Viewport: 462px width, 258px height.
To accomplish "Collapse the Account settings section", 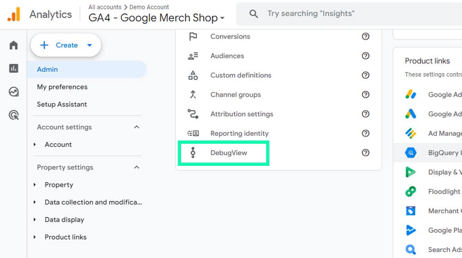I will pos(136,127).
